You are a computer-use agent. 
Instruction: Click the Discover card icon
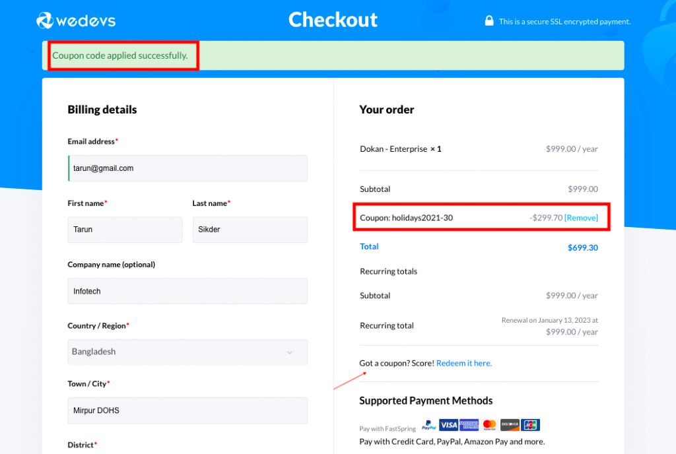tap(510, 425)
